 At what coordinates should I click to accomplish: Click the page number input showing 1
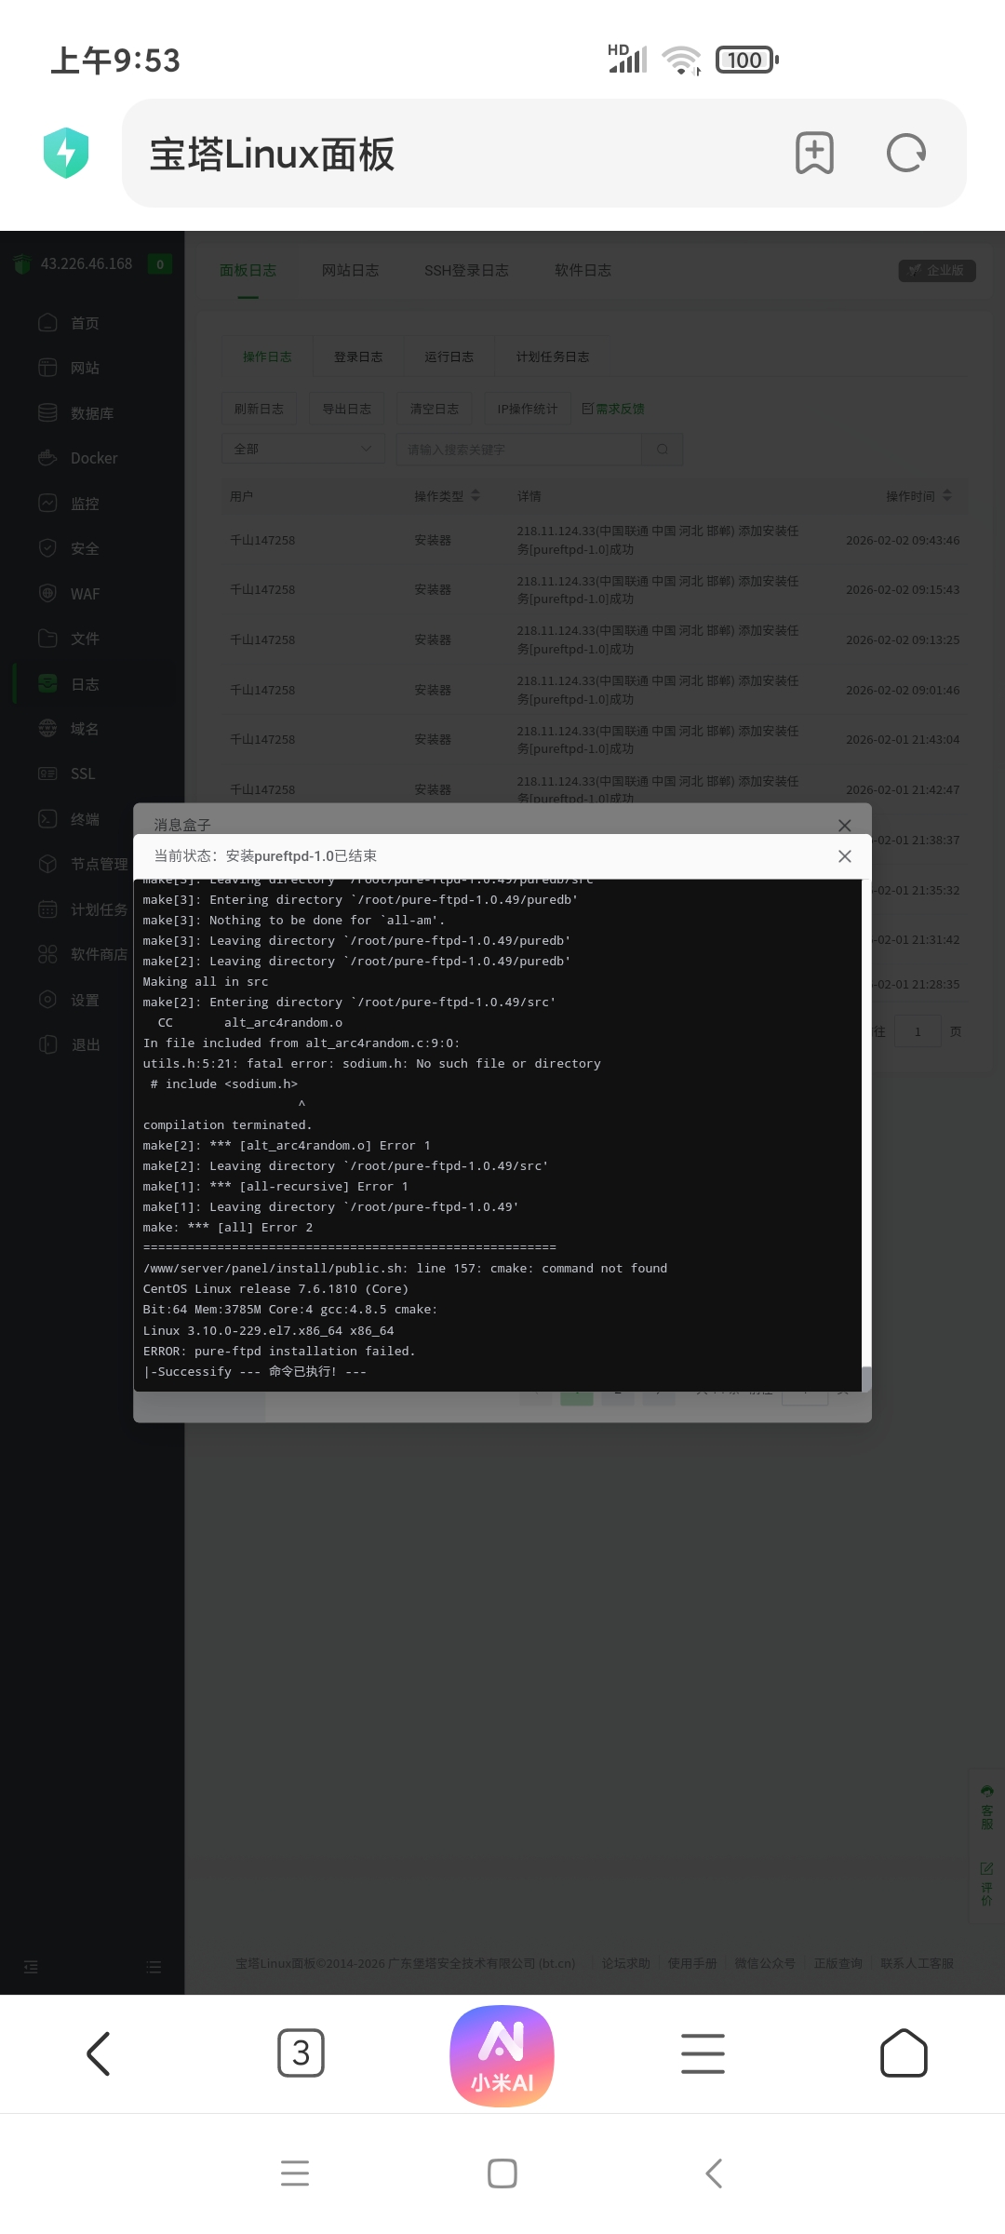pyautogui.click(x=918, y=1031)
